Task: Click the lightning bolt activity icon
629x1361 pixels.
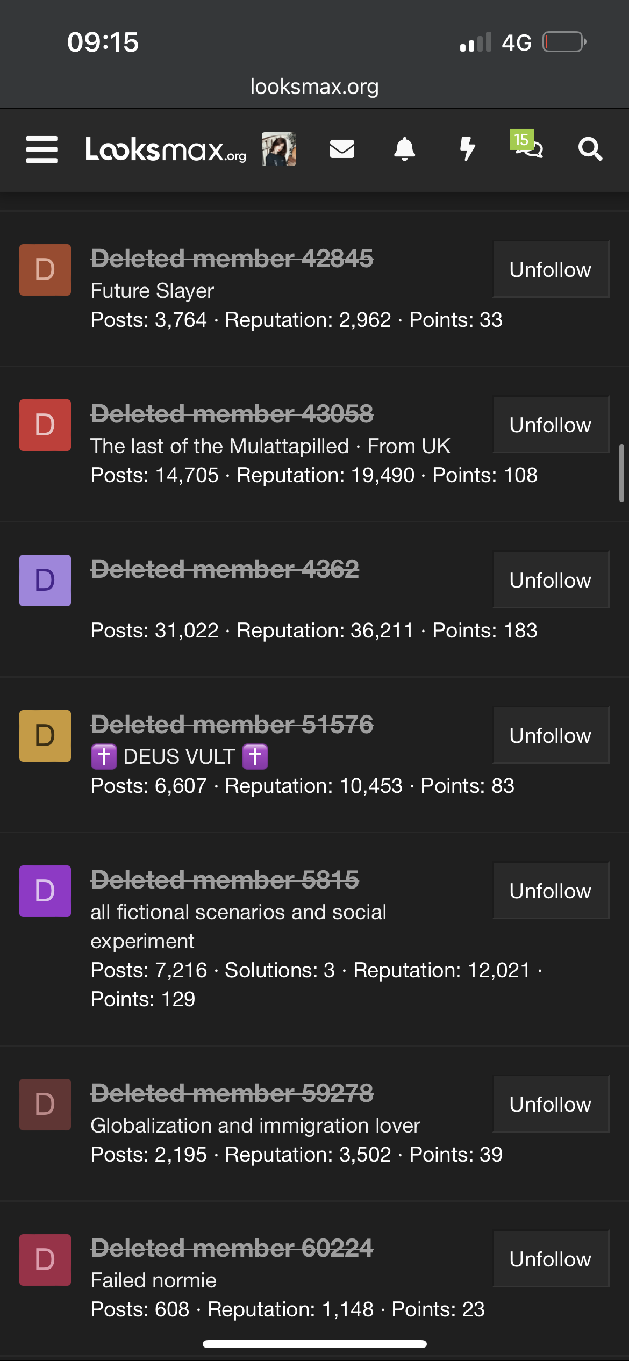Action: pyautogui.click(x=467, y=149)
